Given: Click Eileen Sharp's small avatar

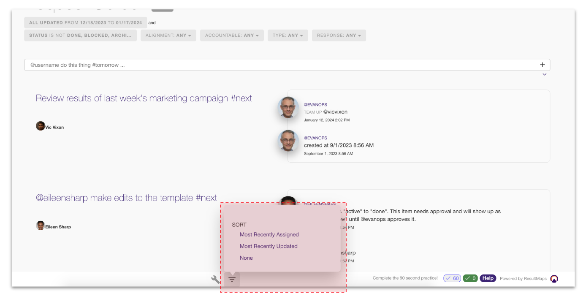Looking at the screenshot, I should (x=41, y=226).
